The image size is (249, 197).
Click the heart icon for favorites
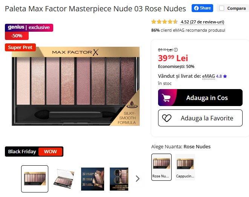167,118
